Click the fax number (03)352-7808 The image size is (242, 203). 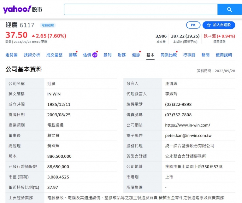(x=178, y=115)
